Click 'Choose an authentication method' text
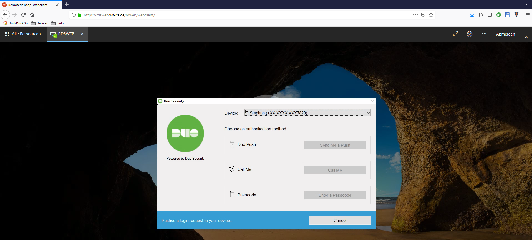Screen dimensions: 532x240 [255, 129]
